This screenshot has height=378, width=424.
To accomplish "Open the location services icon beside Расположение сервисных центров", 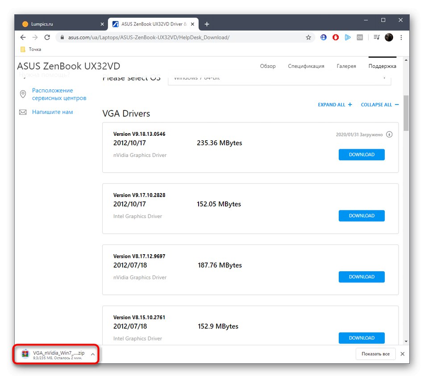I will pyautogui.click(x=23, y=94).
